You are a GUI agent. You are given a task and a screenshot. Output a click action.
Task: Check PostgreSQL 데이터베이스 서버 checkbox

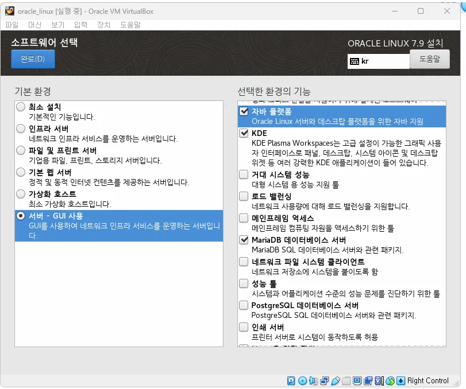coord(244,305)
